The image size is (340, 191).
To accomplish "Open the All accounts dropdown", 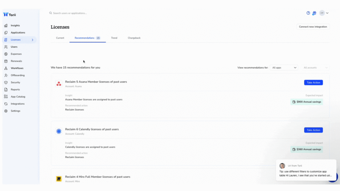I will 315,68.
